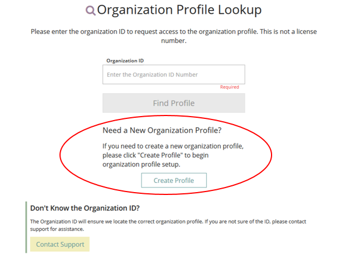The width and height of the screenshot is (355, 255).
Task: Click the "If you need to create" paragraph line
Action: [173, 146]
